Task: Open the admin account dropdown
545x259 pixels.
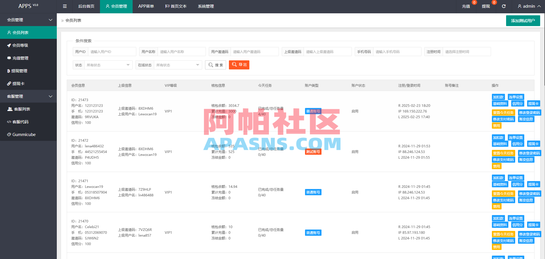Action: point(528,6)
